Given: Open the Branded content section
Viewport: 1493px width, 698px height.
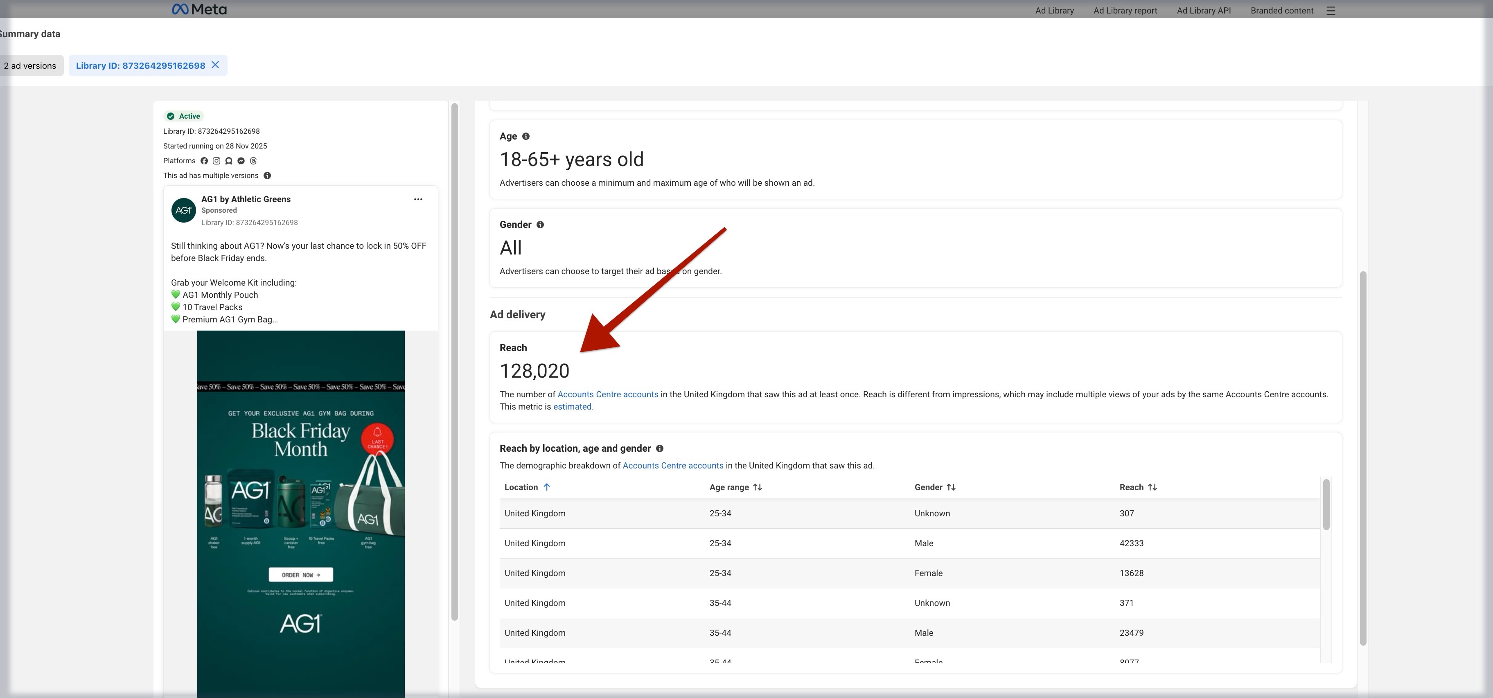Looking at the screenshot, I should (1281, 10).
